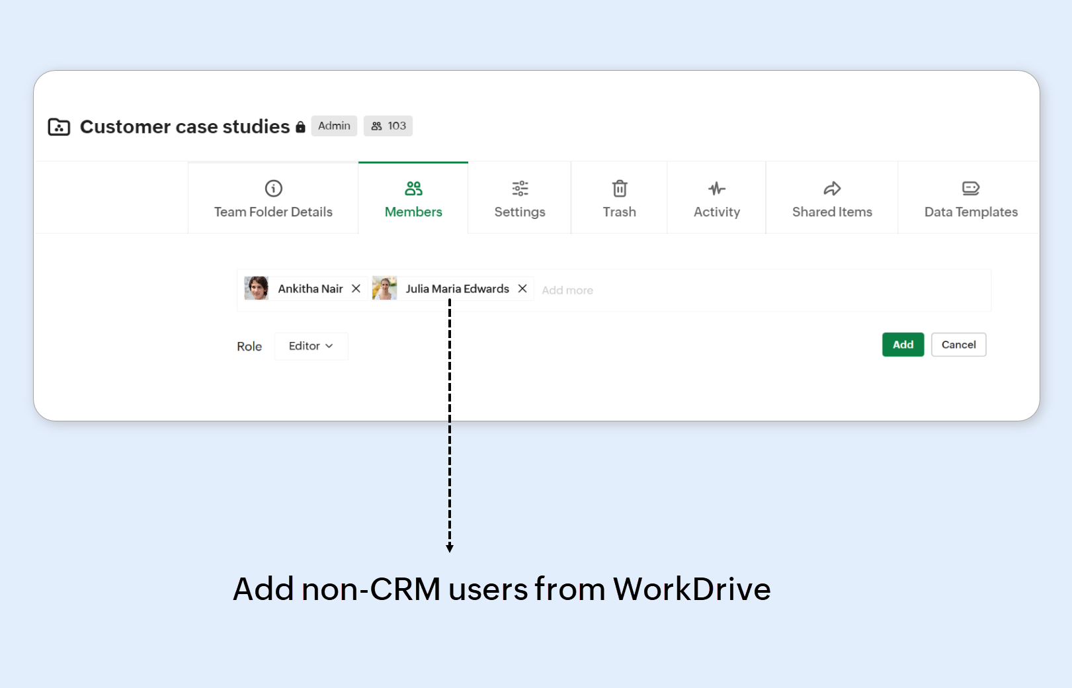Click the pulse icon above Activity

click(x=716, y=189)
